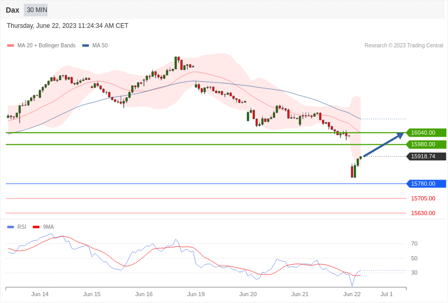Viewport: 448px width, 303px height.
Task: Click the 15630.00 red support label
Action: click(423, 213)
